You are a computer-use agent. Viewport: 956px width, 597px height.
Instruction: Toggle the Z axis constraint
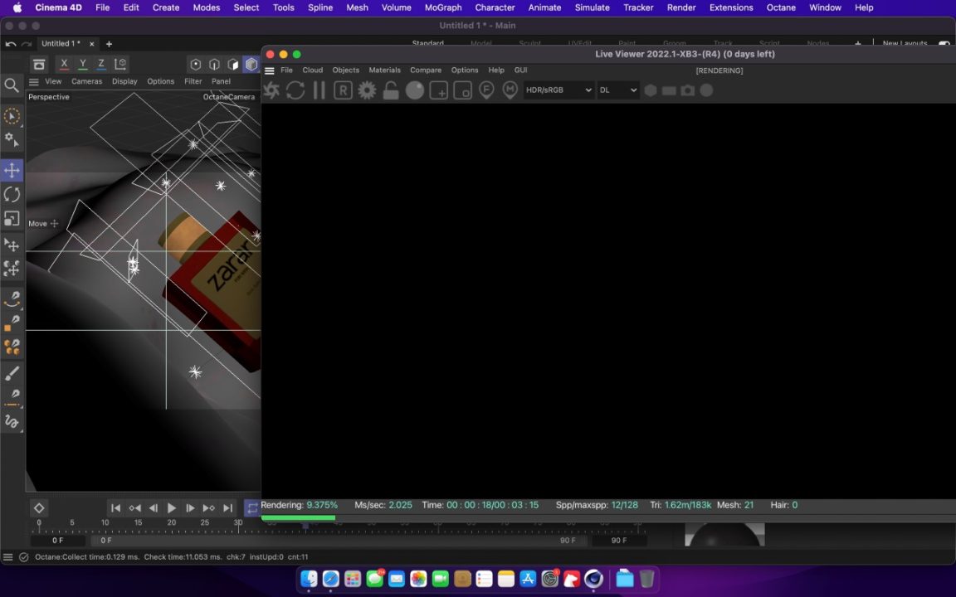pyautogui.click(x=100, y=63)
